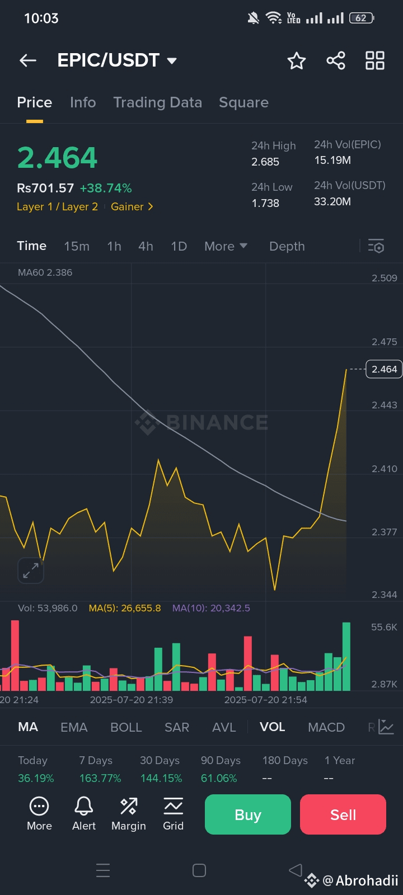Tap the 180 Days performance column
The width and height of the screenshot is (403, 895).
point(285,769)
